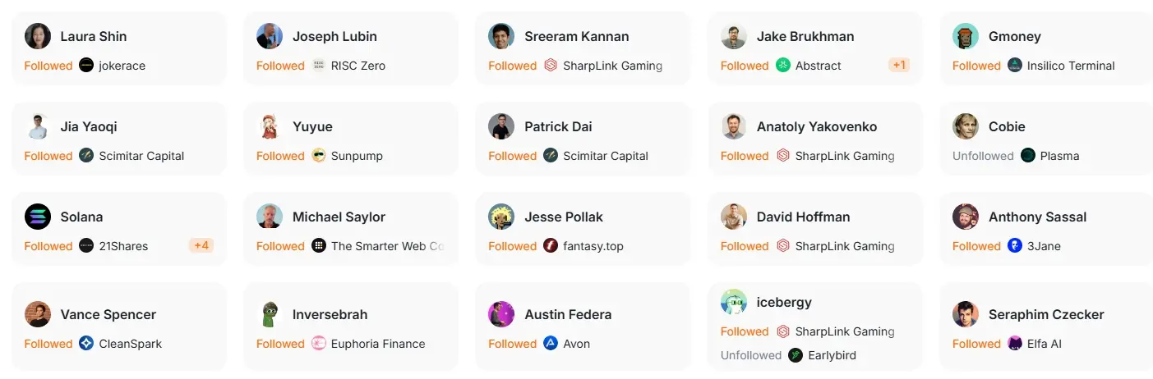Open the Euphoria Finance project link
Screen dimensions: 1153x379
(x=378, y=344)
